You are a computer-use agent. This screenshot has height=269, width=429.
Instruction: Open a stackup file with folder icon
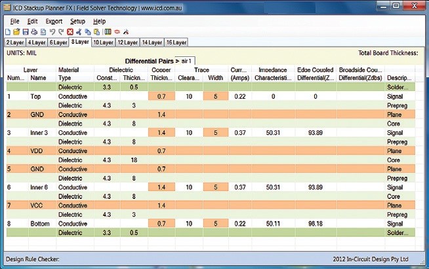[x=16, y=31]
